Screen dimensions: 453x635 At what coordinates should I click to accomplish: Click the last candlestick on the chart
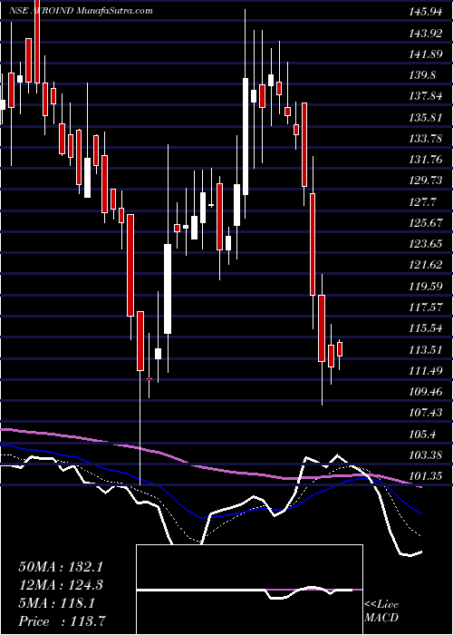[x=340, y=349]
